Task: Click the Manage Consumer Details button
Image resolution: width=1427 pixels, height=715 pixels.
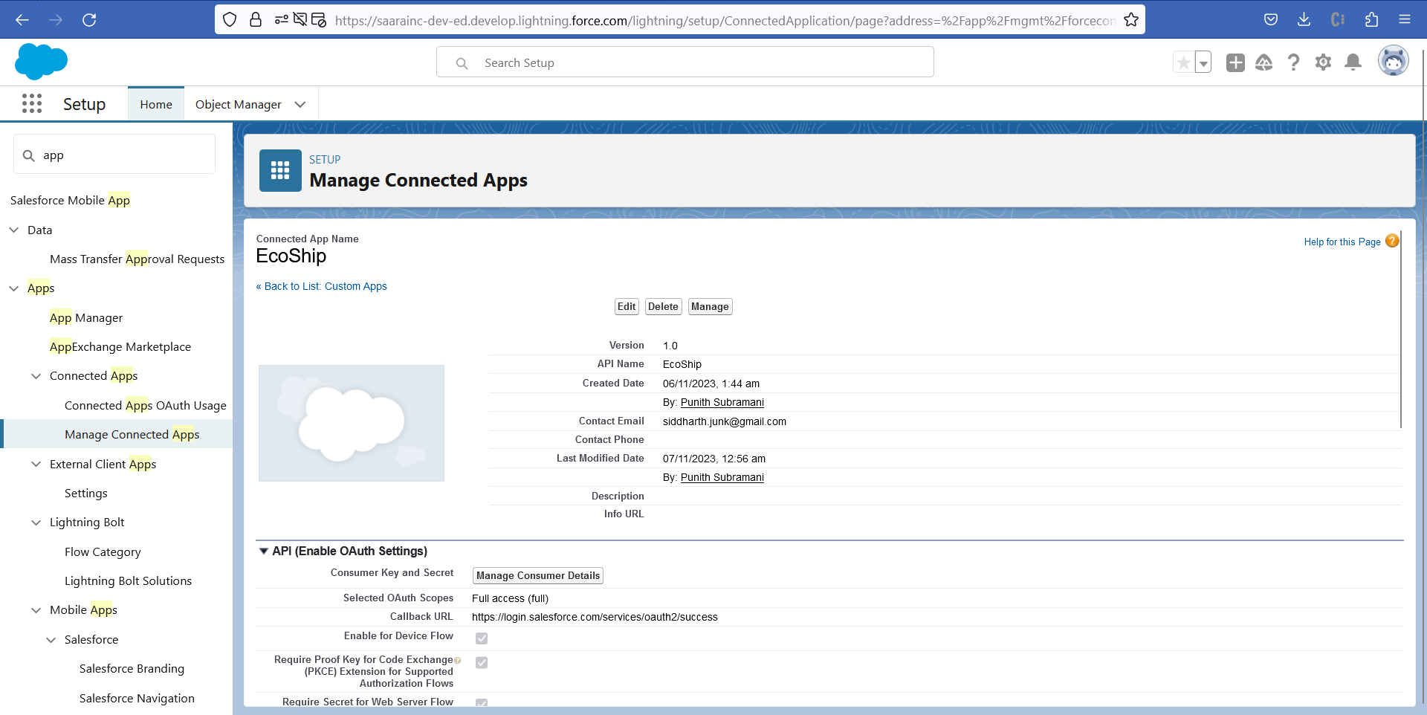Action: click(x=537, y=576)
